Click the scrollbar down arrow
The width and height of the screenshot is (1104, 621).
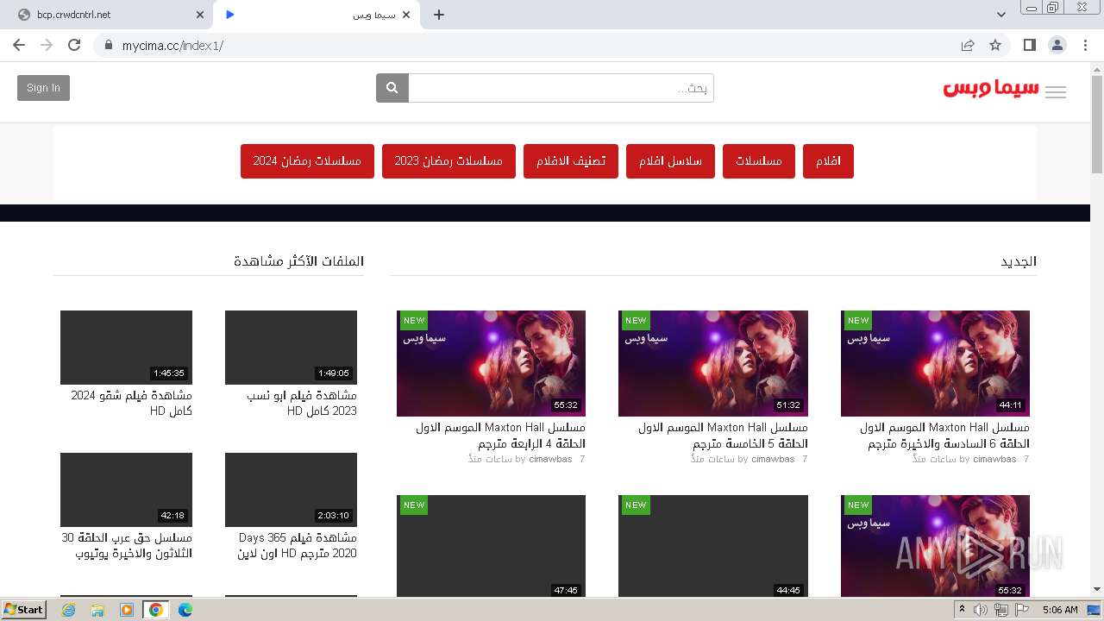[1097, 590]
